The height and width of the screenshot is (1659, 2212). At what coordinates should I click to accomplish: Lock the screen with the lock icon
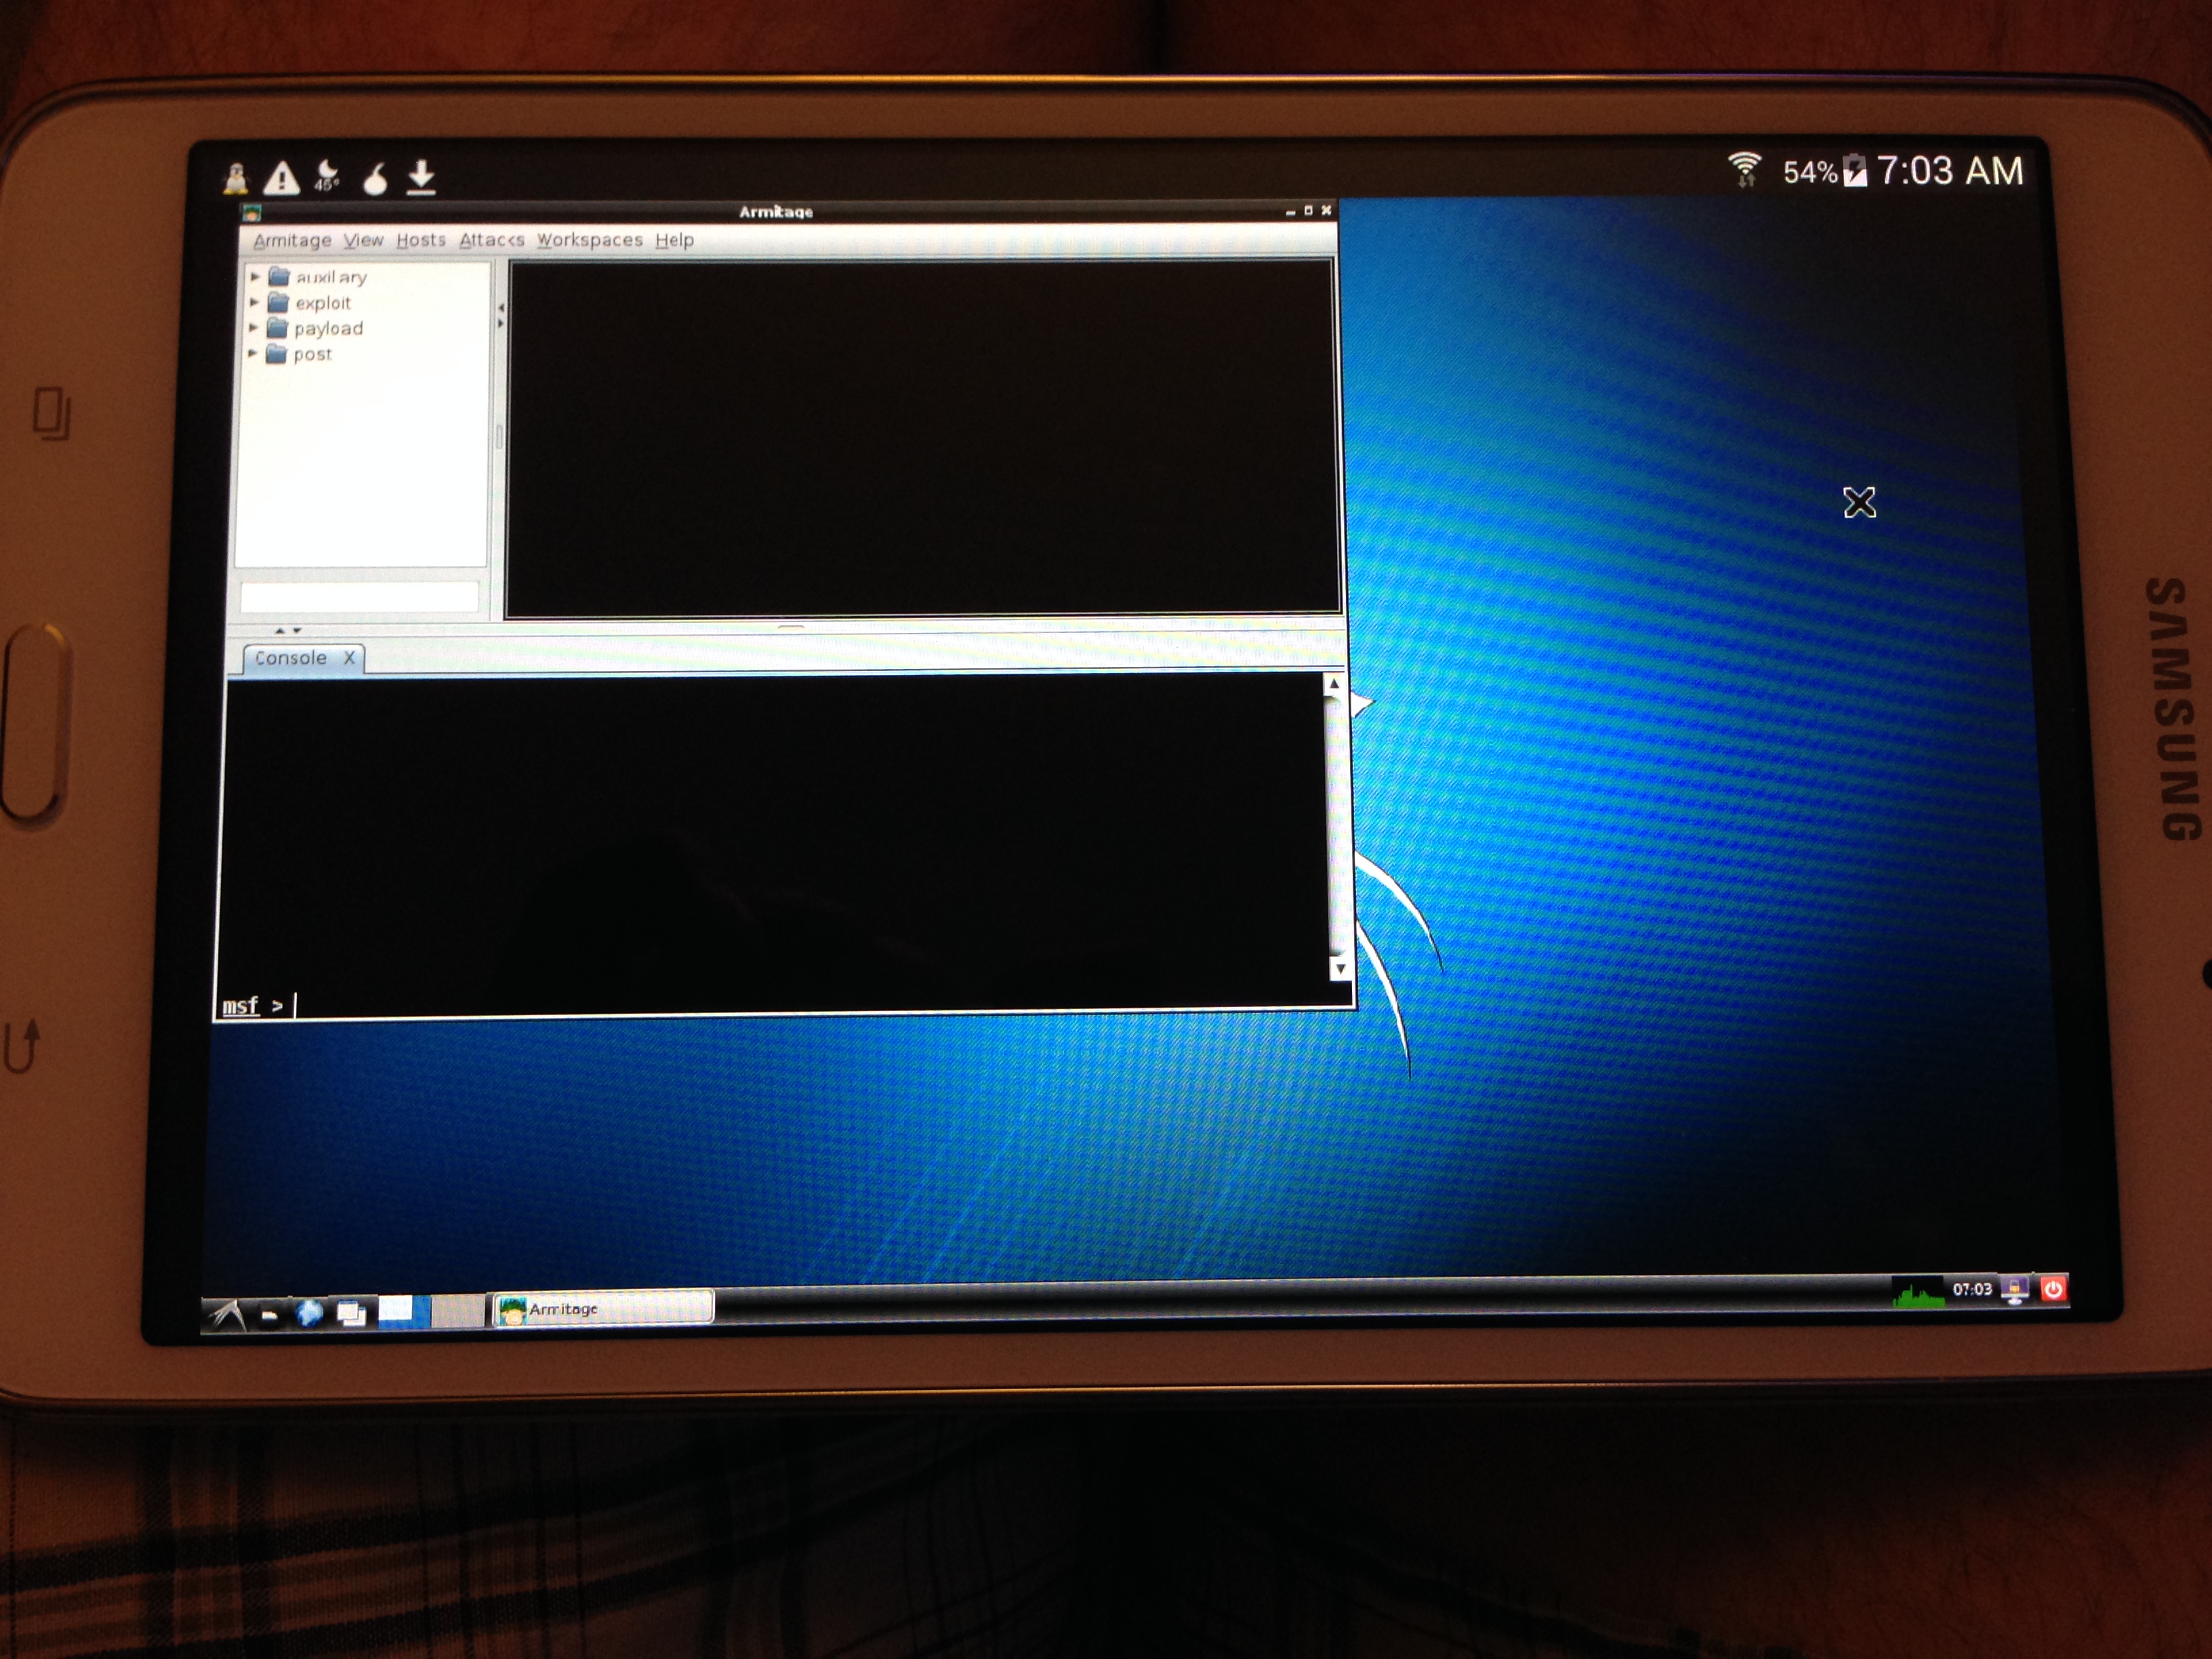coord(2014,1289)
